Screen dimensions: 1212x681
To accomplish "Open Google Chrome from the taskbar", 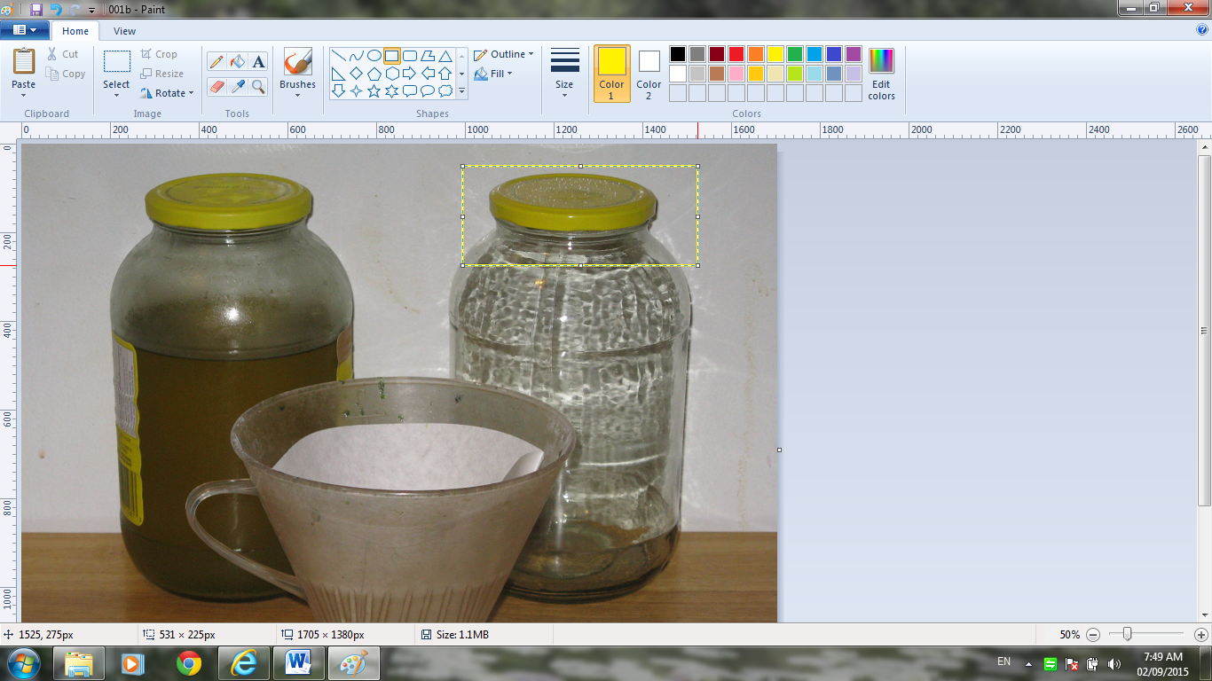I will tap(188, 663).
